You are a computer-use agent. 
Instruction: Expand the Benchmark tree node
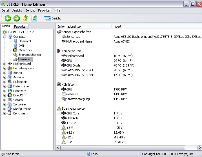click(5, 113)
